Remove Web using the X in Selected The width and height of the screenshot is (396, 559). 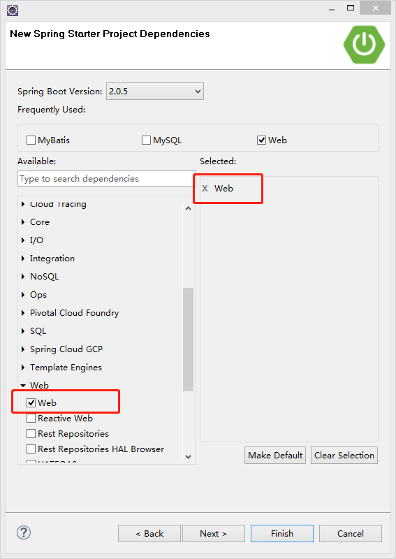[x=205, y=188]
